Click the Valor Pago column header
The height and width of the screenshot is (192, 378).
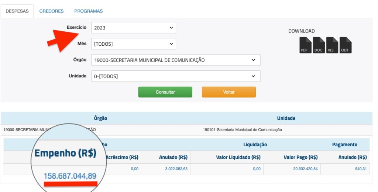pos(300,157)
